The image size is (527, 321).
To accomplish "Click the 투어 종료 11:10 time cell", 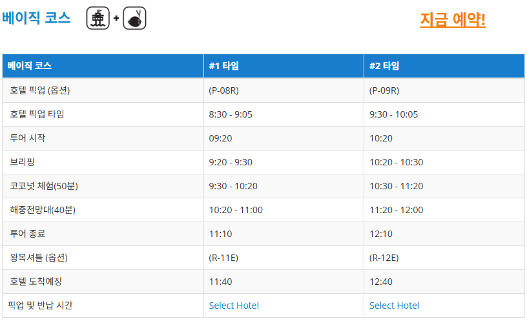I will 220,234.
